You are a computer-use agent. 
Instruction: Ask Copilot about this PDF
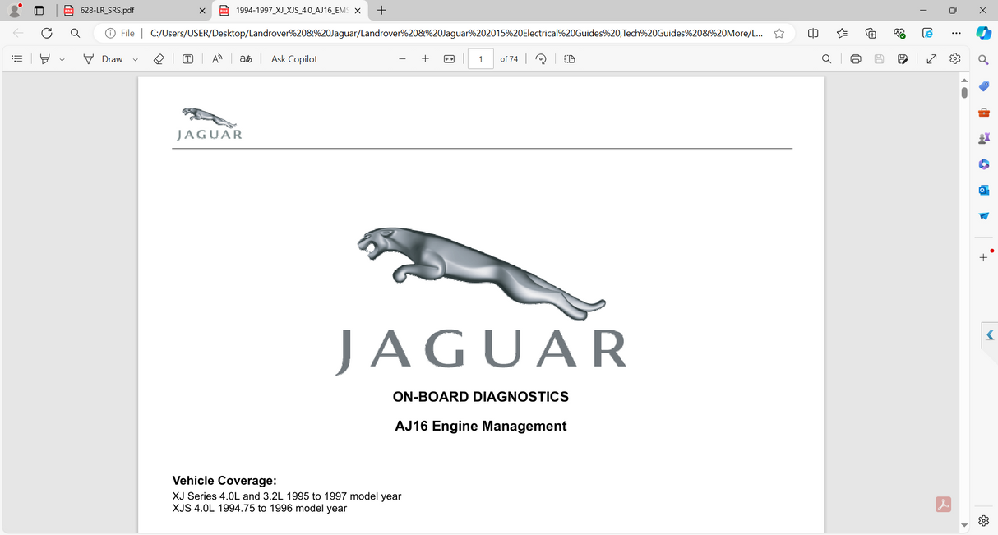click(x=293, y=58)
